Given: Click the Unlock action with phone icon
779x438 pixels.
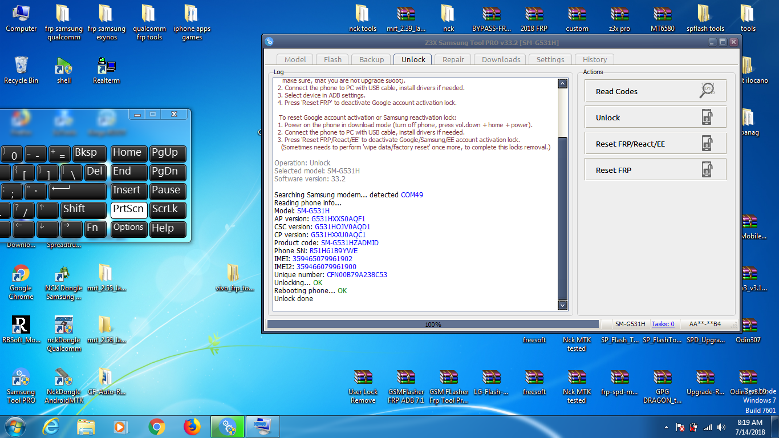Looking at the screenshot, I should (x=655, y=117).
